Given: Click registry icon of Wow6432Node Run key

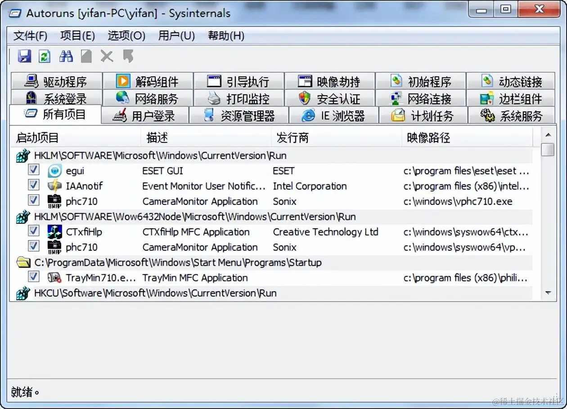Looking at the screenshot, I should point(23,217).
